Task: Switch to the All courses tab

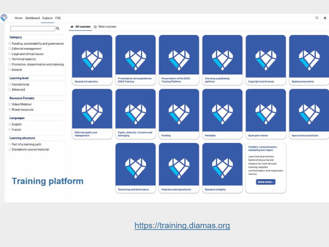Action: tap(81, 27)
